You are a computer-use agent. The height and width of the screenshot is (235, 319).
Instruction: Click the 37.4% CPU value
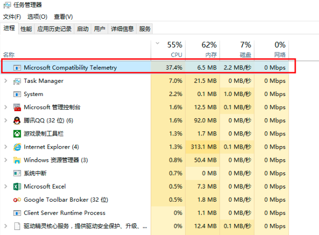tap(174, 68)
